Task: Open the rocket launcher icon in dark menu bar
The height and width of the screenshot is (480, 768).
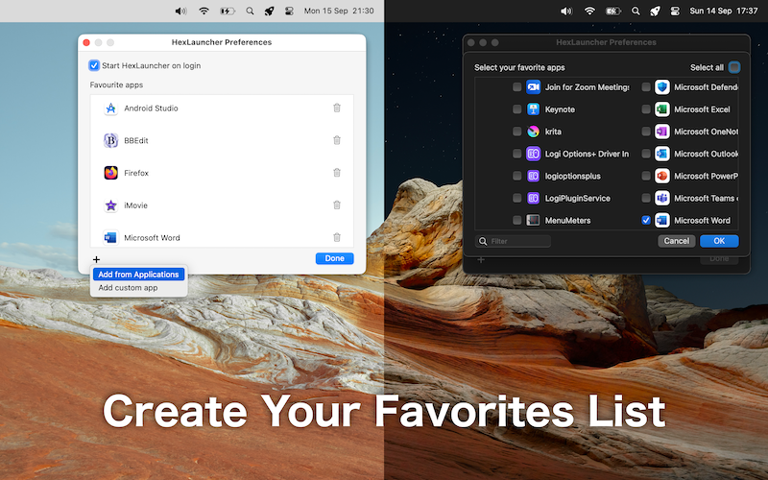Action: point(655,12)
